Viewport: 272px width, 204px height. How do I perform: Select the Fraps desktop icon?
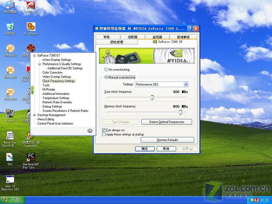(10, 116)
